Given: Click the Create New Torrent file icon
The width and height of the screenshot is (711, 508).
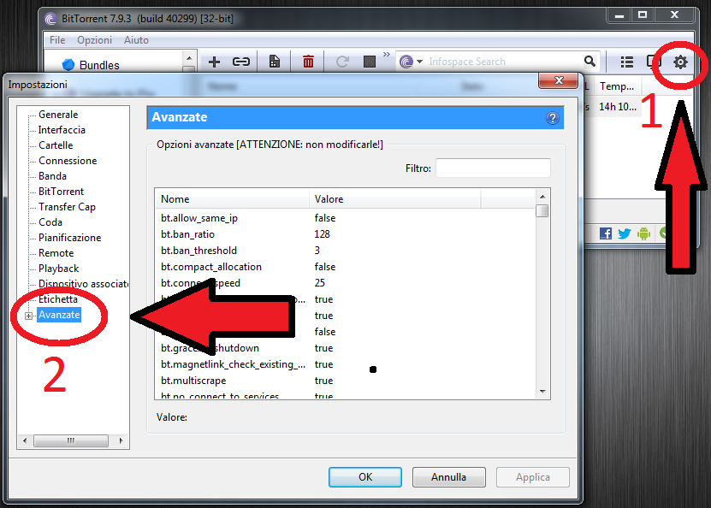Looking at the screenshot, I should click(x=275, y=62).
